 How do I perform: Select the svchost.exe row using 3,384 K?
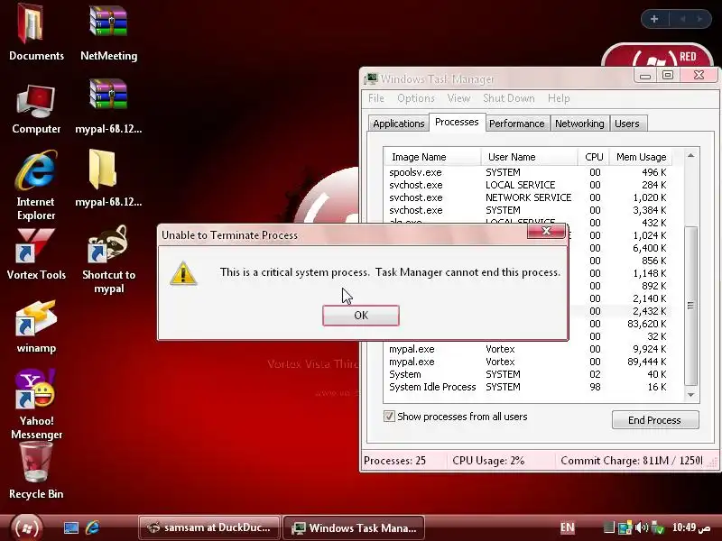(528, 210)
